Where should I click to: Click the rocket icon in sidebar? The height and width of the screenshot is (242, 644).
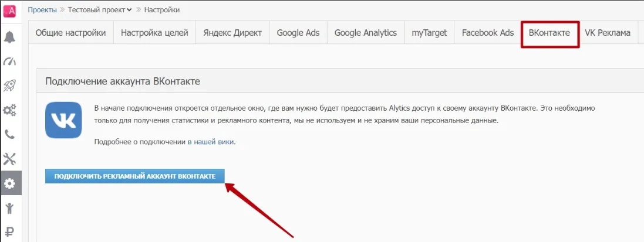click(9, 86)
